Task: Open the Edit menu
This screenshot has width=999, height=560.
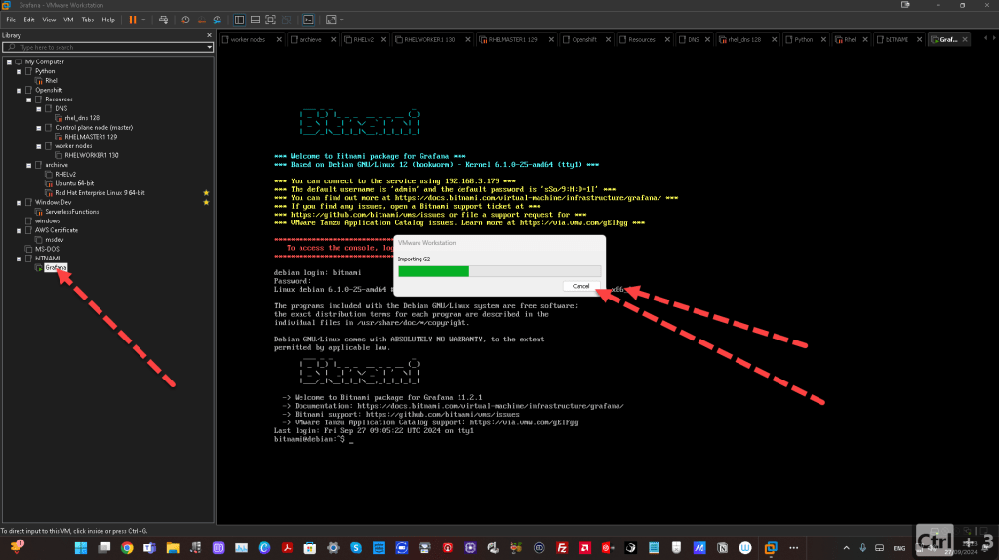Action: tap(29, 20)
